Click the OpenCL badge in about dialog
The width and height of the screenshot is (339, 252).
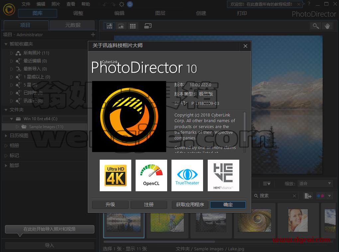151,175
